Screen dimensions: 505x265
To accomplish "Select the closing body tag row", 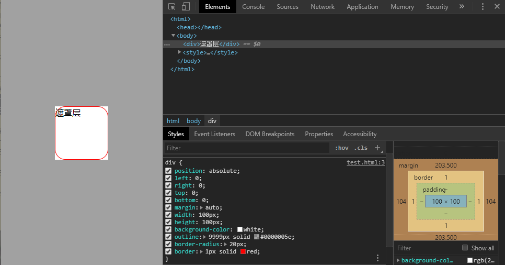I will tap(188, 61).
